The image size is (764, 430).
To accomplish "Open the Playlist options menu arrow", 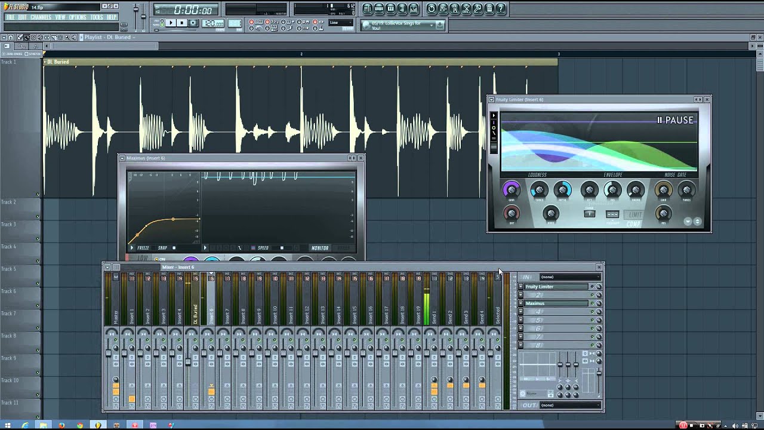I will 4,38.
